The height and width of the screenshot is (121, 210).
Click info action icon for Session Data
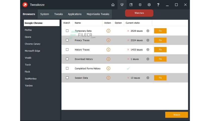pyautogui.click(x=108, y=78)
